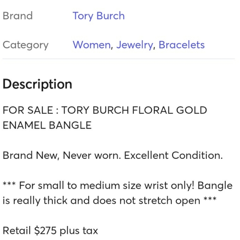Viewport: 240px width, 240px height.
Task: Click the 'small to medium size wrist' line
Action: pos(118,185)
